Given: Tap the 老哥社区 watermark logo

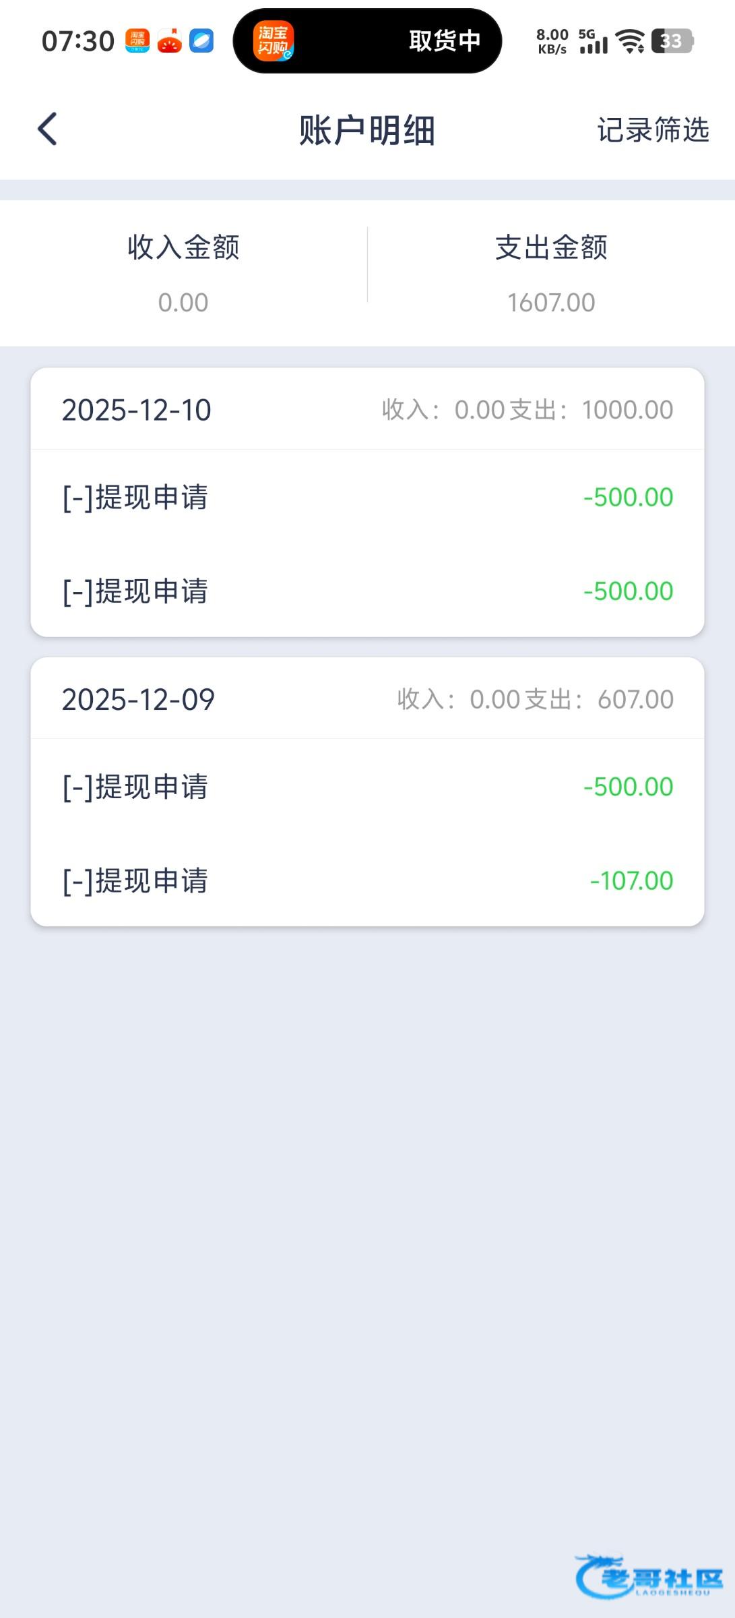Looking at the screenshot, I should pyautogui.click(x=649, y=1577).
